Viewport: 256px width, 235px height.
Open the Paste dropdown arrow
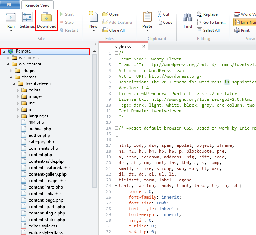pos(147,31)
